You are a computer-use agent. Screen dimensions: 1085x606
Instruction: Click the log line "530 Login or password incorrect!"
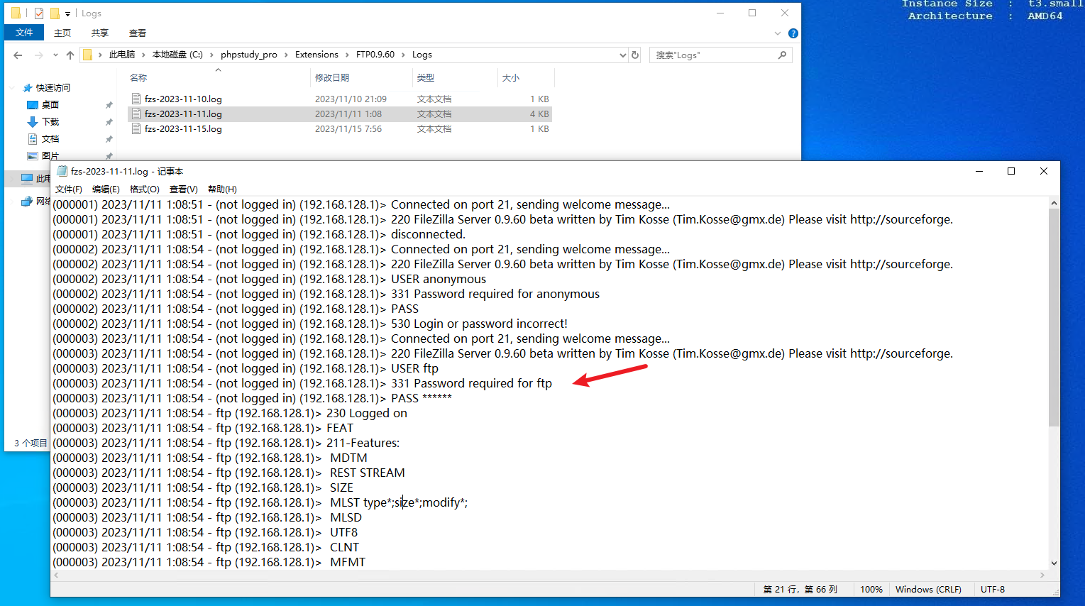pos(479,324)
